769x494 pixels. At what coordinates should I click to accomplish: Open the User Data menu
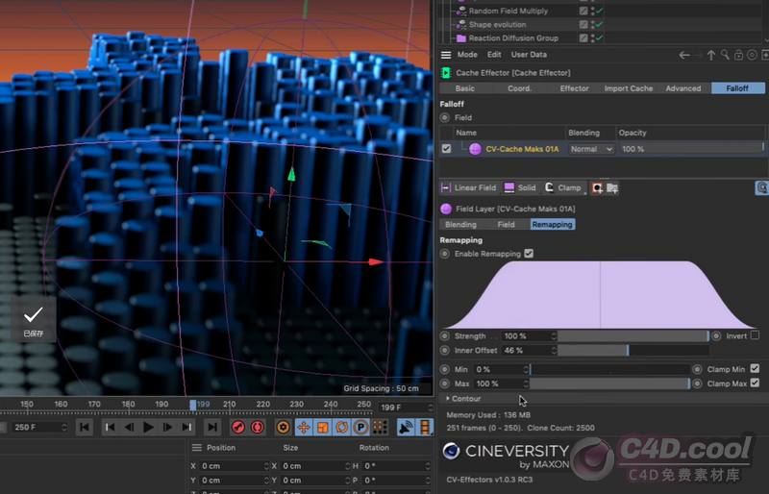point(529,55)
